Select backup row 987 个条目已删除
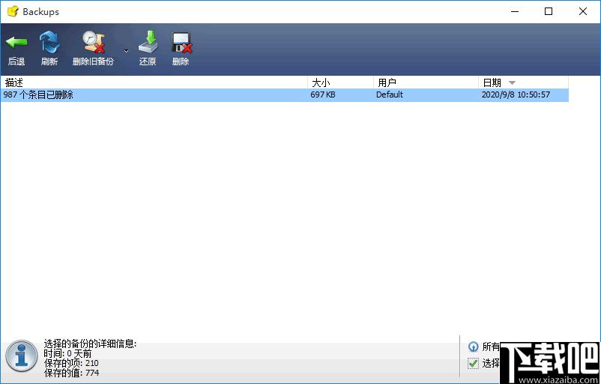The image size is (601, 384). pyautogui.click(x=285, y=94)
